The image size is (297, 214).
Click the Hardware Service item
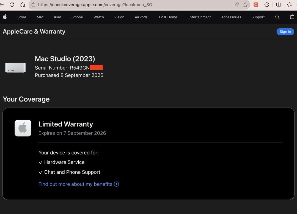(62, 162)
